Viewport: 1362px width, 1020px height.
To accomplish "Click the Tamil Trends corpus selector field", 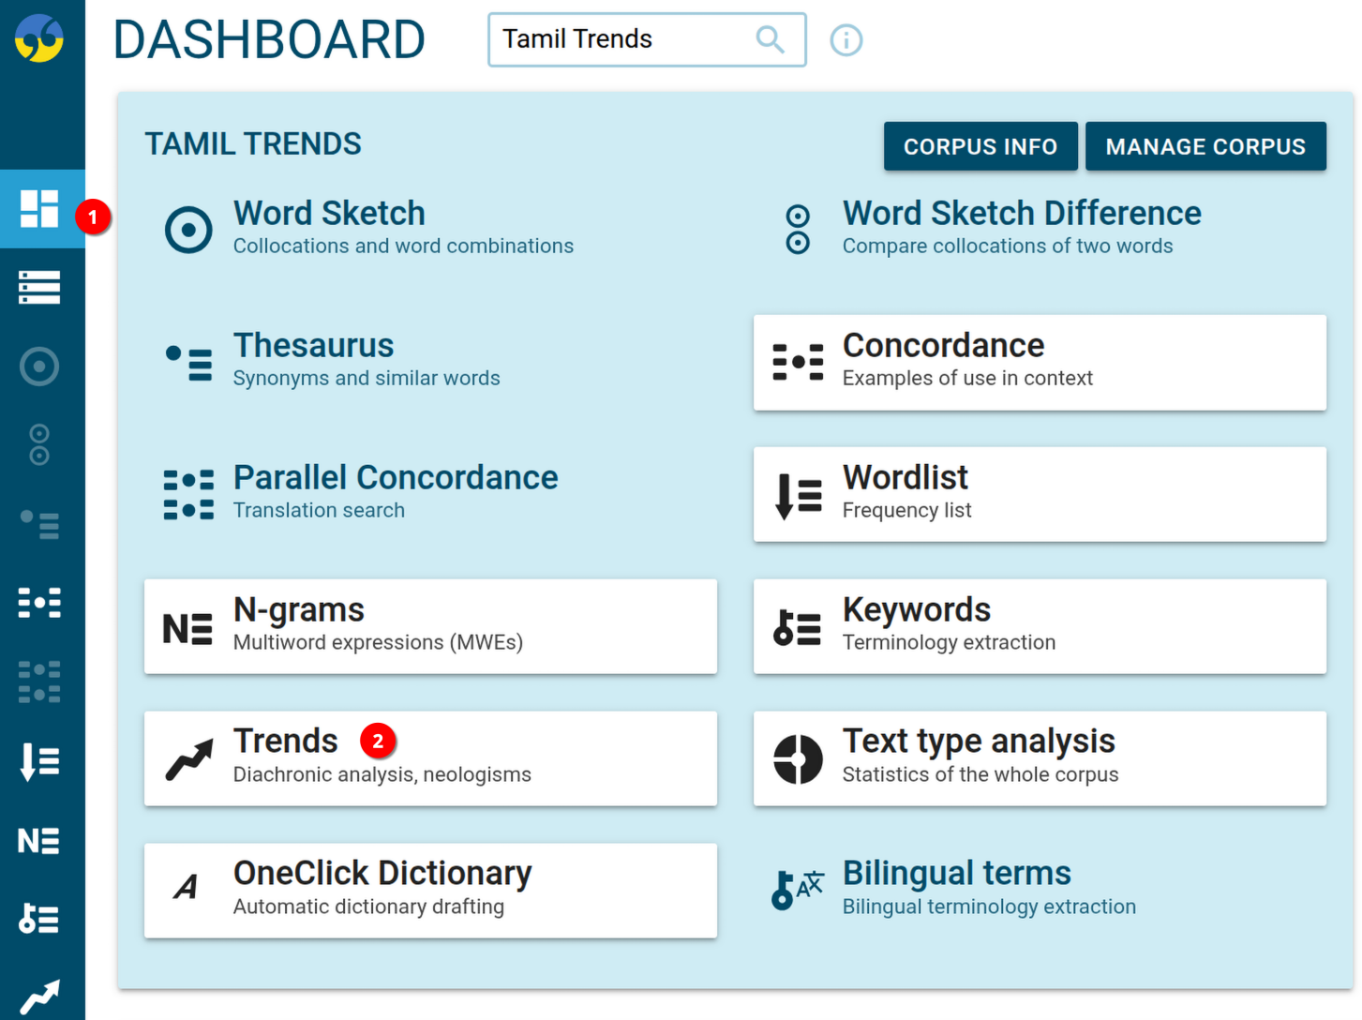I will (x=623, y=39).
